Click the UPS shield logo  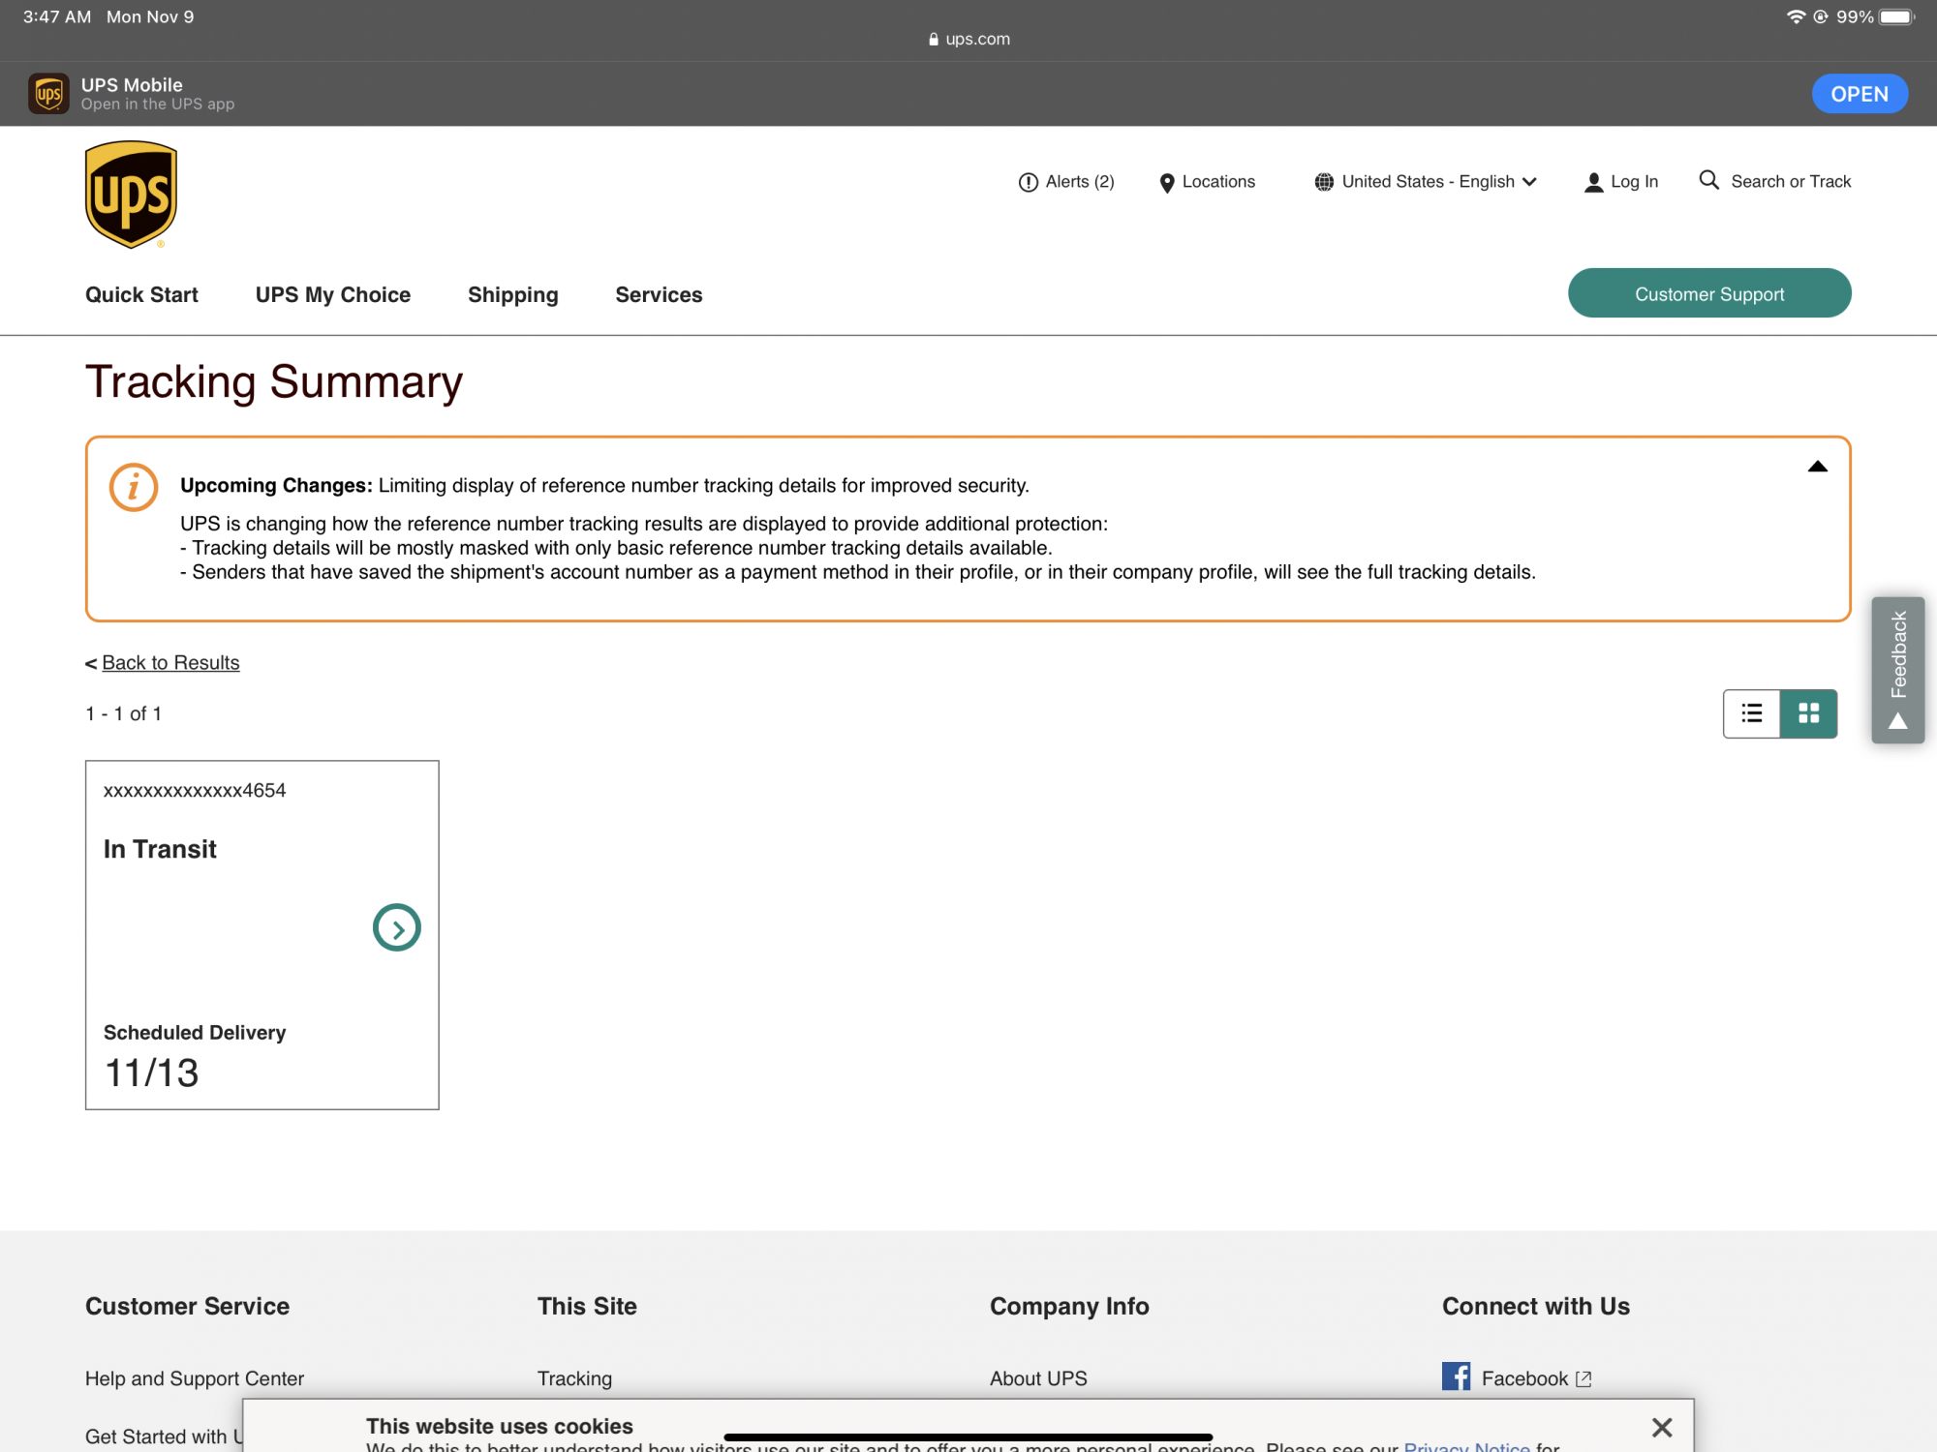[x=131, y=195]
